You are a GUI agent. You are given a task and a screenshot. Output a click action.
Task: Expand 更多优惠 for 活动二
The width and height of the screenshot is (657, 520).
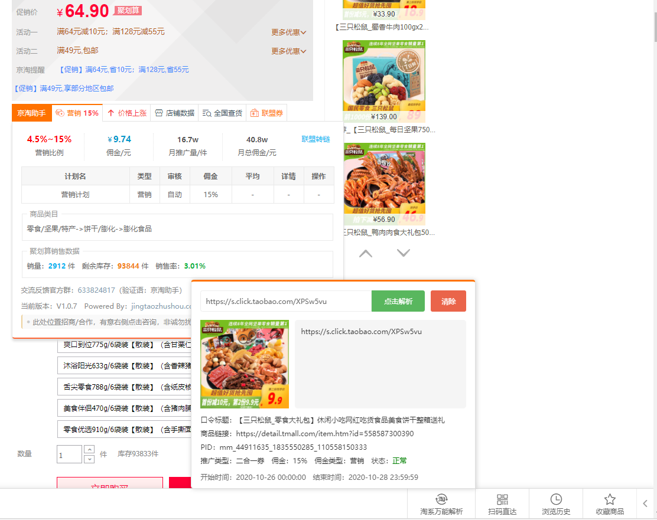[289, 51]
